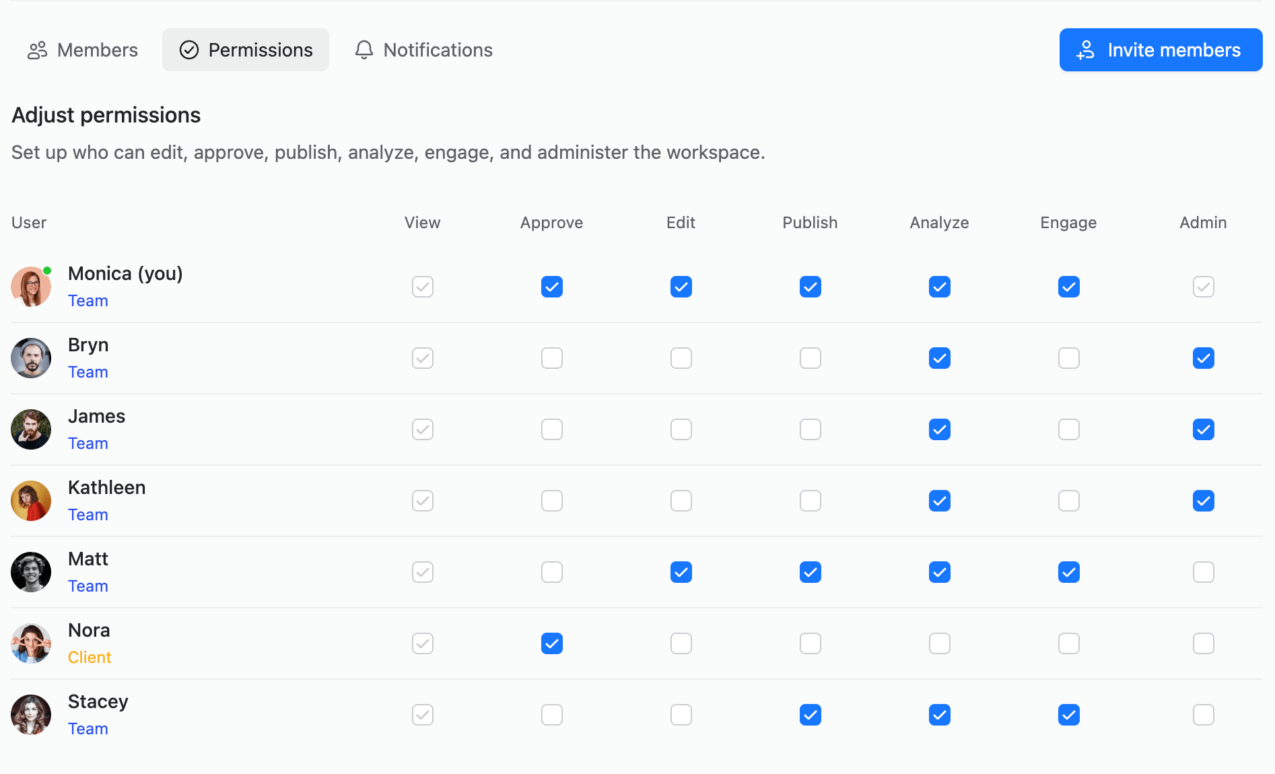Image resolution: width=1275 pixels, height=774 pixels.
Task: Open Nora's profile avatar
Action: (x=31, y=643)
